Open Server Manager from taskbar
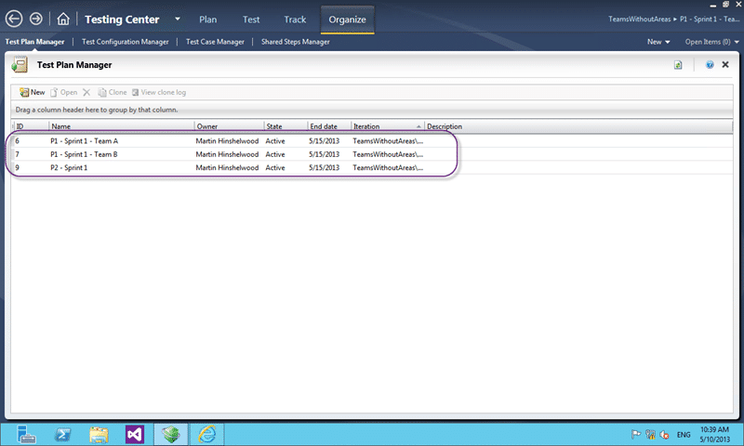Screen dimensions: 744x446 (x=26, y=434)
